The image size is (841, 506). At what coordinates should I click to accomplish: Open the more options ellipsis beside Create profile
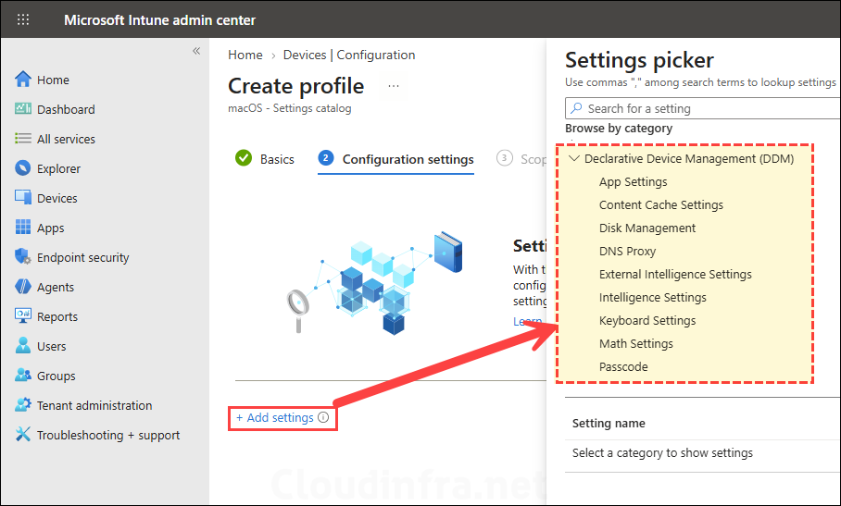tap(394, 86)
